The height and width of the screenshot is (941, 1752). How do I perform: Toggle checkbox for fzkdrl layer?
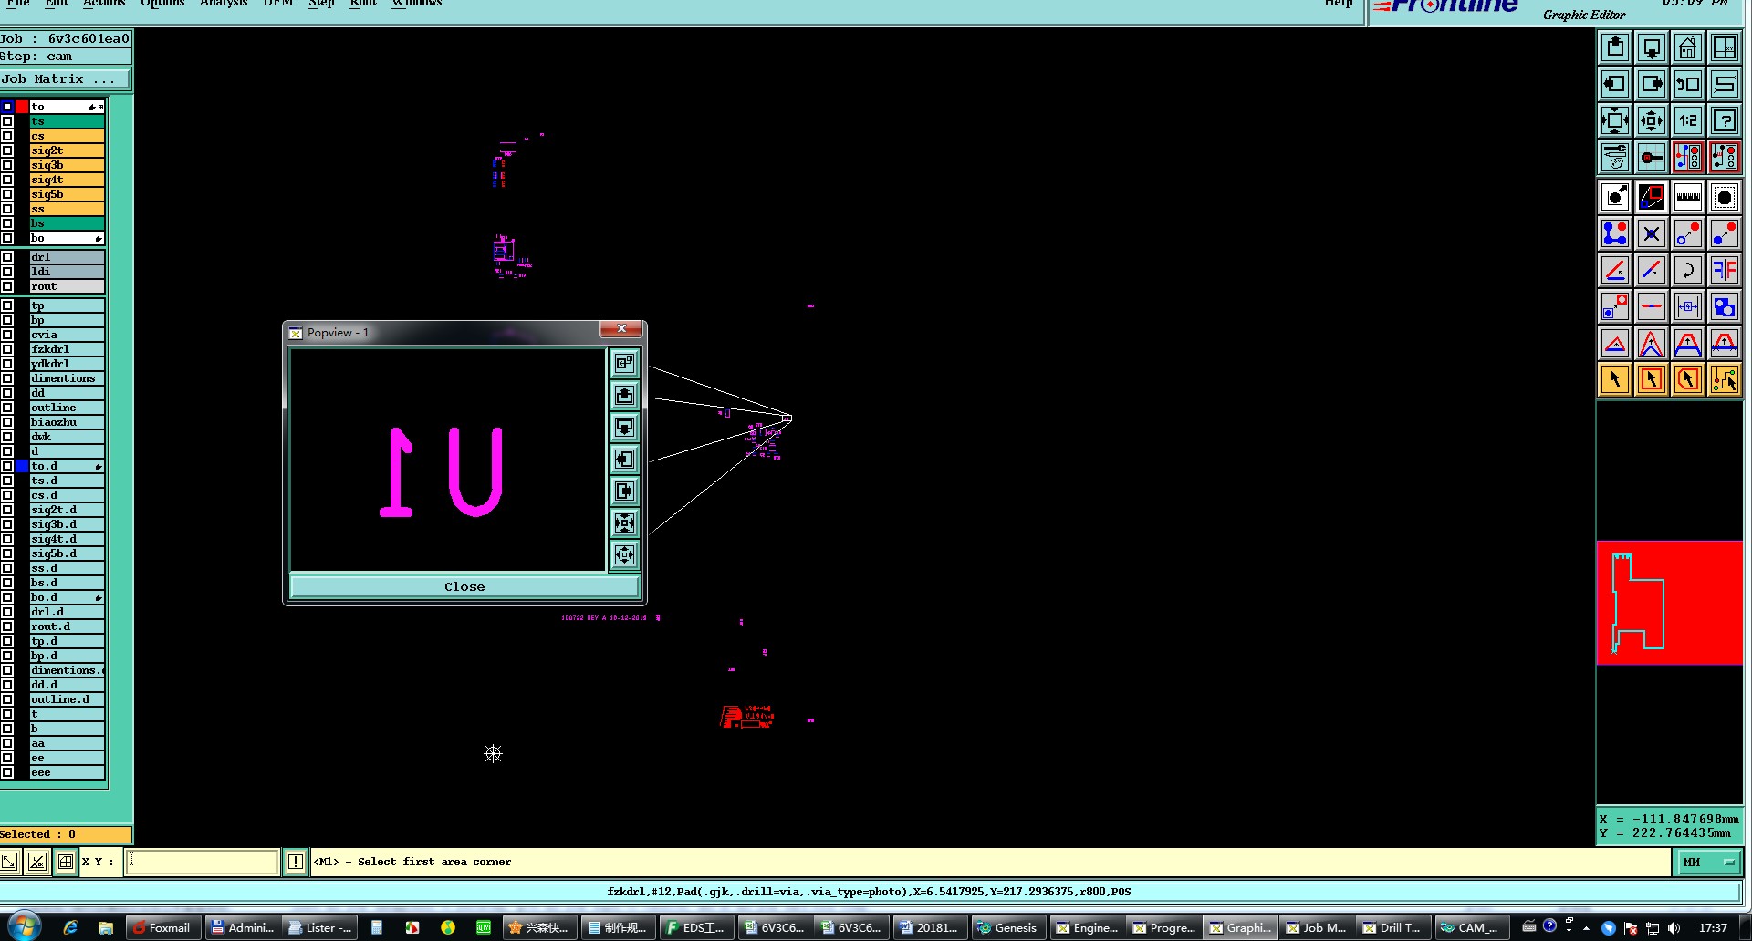coord(7,349)
